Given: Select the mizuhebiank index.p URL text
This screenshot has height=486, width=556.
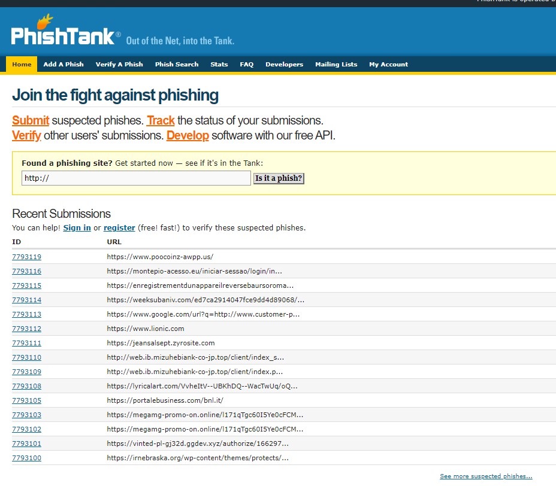Looking at the screenshot, I should 195,372.
